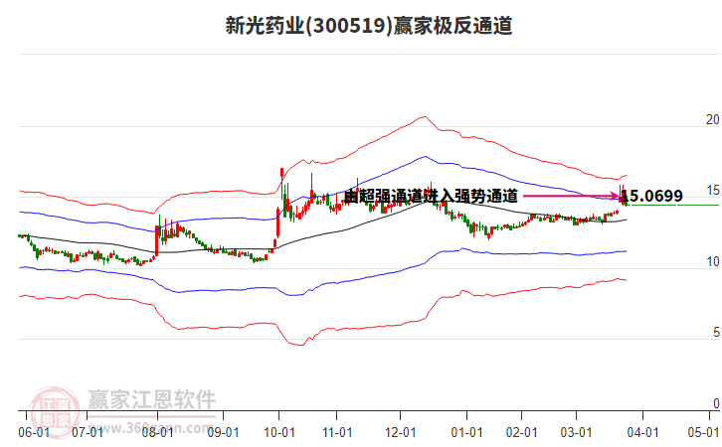Click the price axis value 20

[x=712, y=119]
